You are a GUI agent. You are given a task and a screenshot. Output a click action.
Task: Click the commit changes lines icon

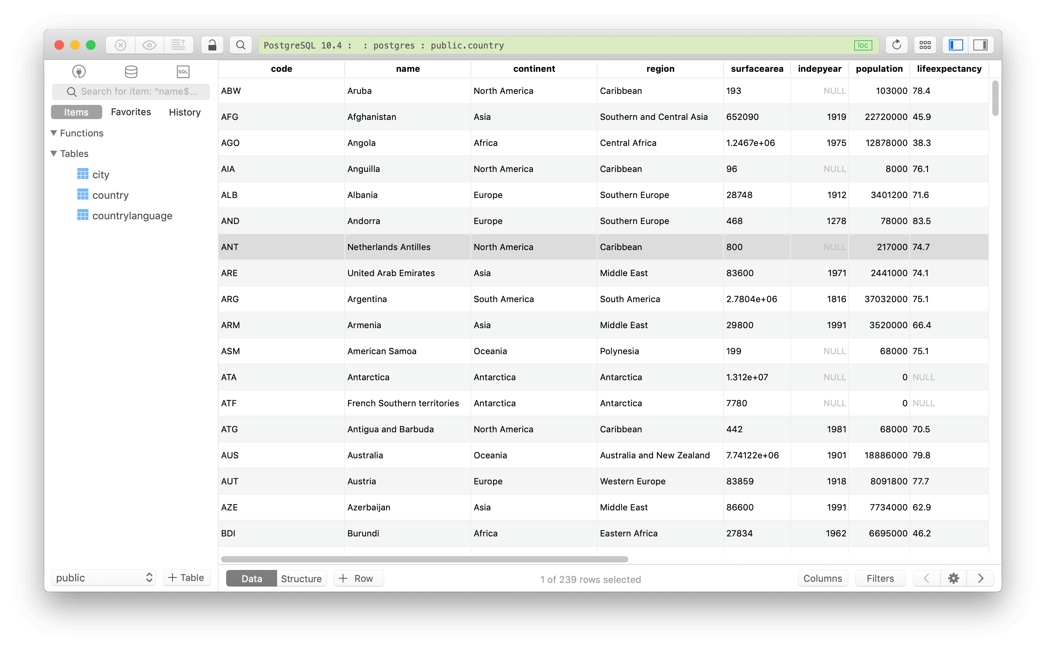(x=178, y=45)
